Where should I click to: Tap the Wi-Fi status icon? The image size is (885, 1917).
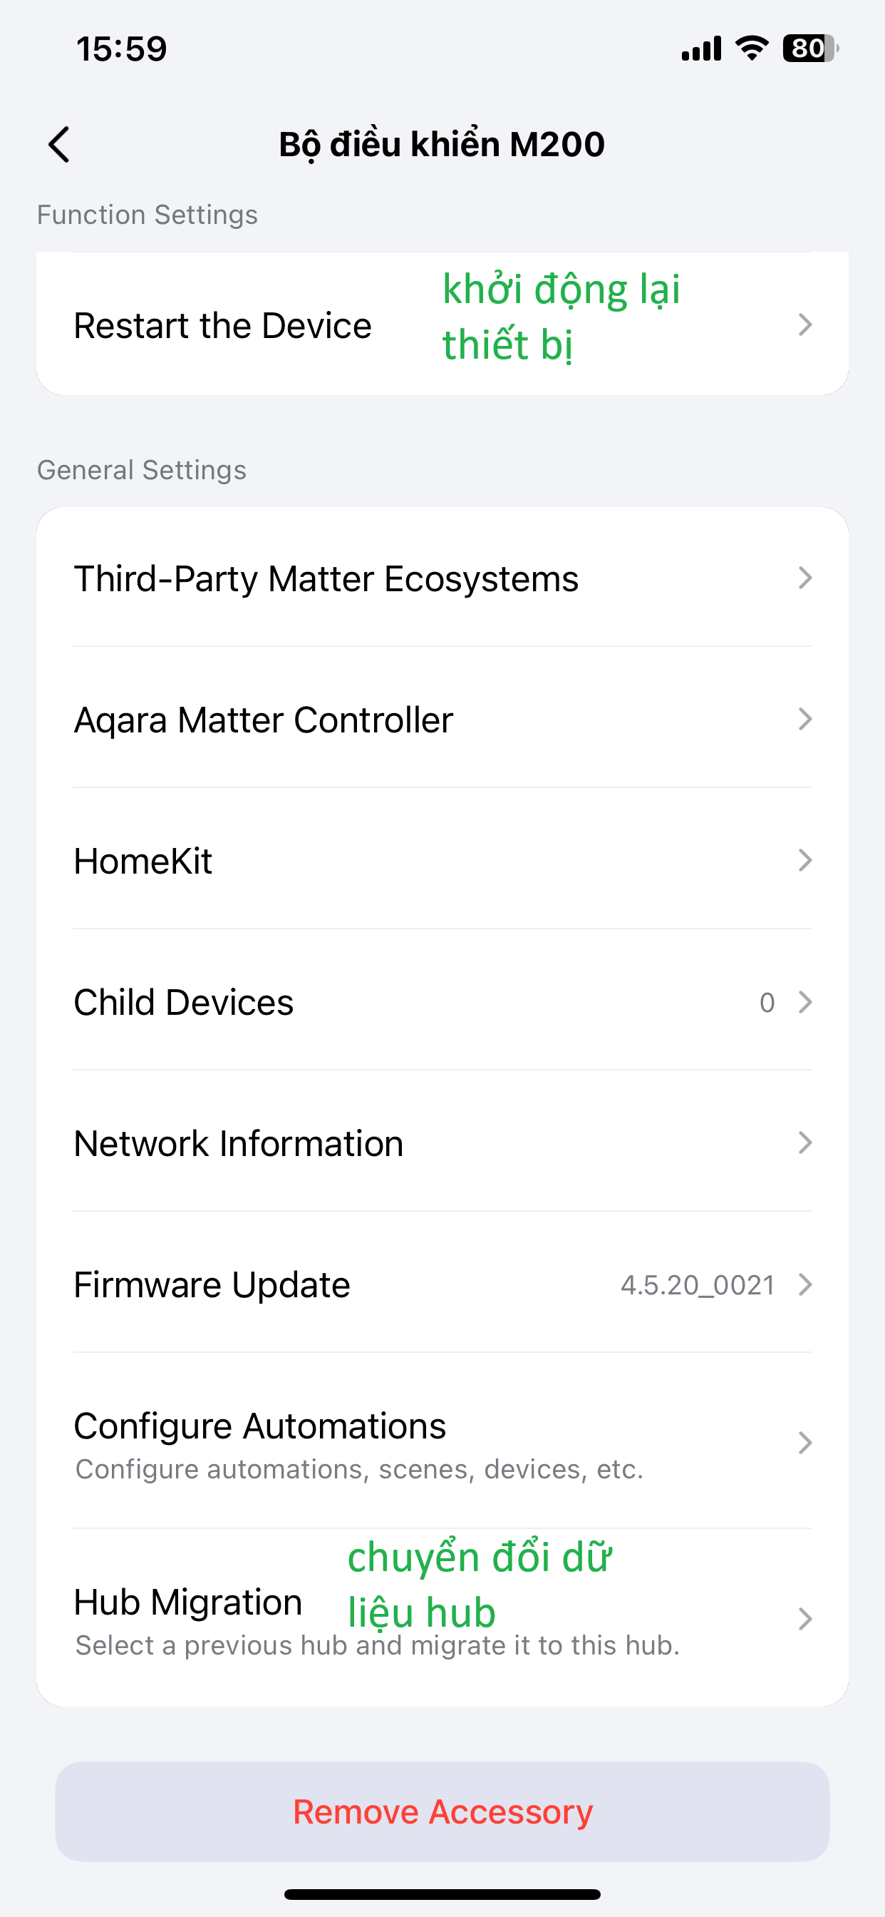pos(751,49)
